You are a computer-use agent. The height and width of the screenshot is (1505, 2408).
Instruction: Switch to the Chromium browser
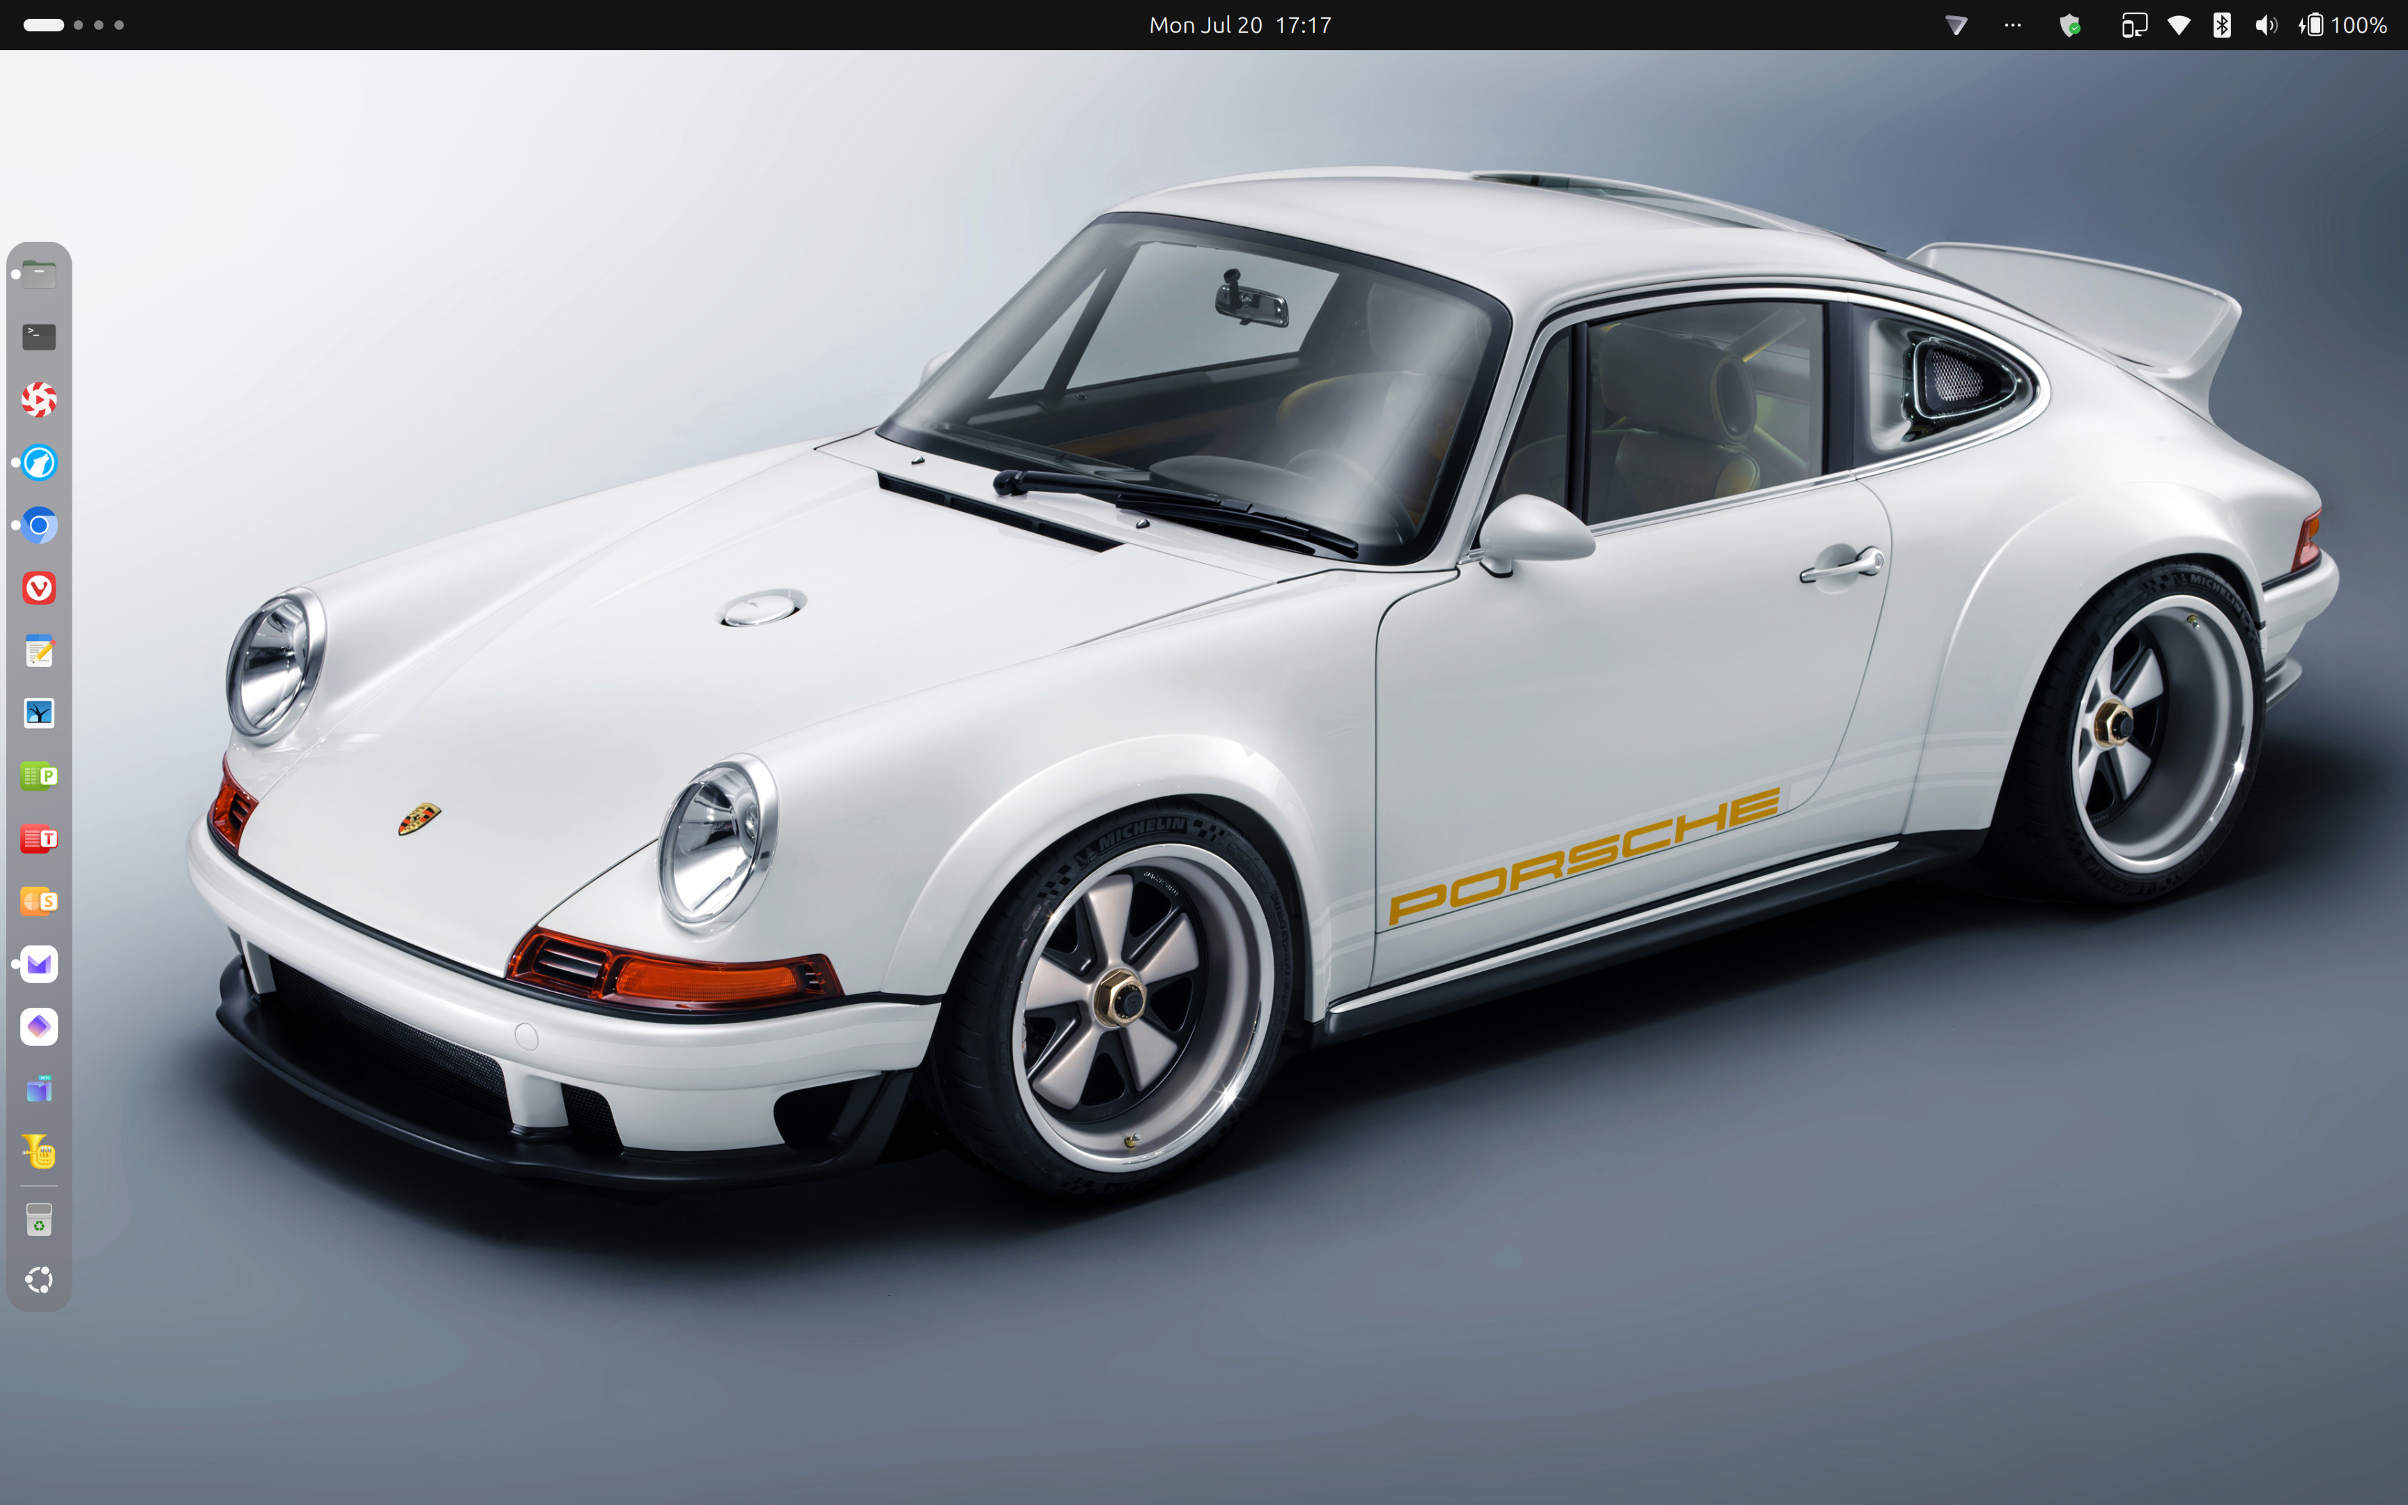tap(39, 525)
